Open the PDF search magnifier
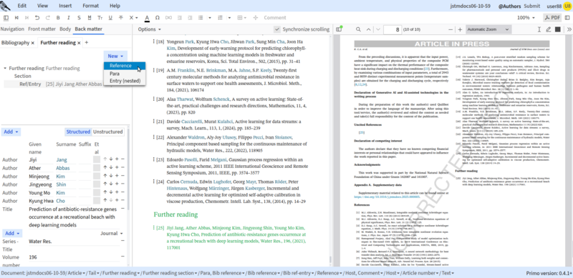This screenshot has height=278, width=573. [x=358, y=29]
